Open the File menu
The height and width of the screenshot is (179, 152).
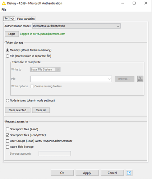click(4, 10)
